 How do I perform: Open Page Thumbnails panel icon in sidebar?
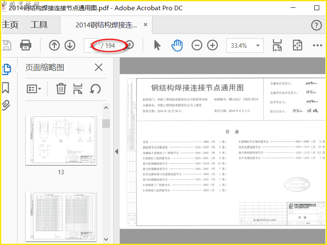pyautogui.click(x=6, y=69)
